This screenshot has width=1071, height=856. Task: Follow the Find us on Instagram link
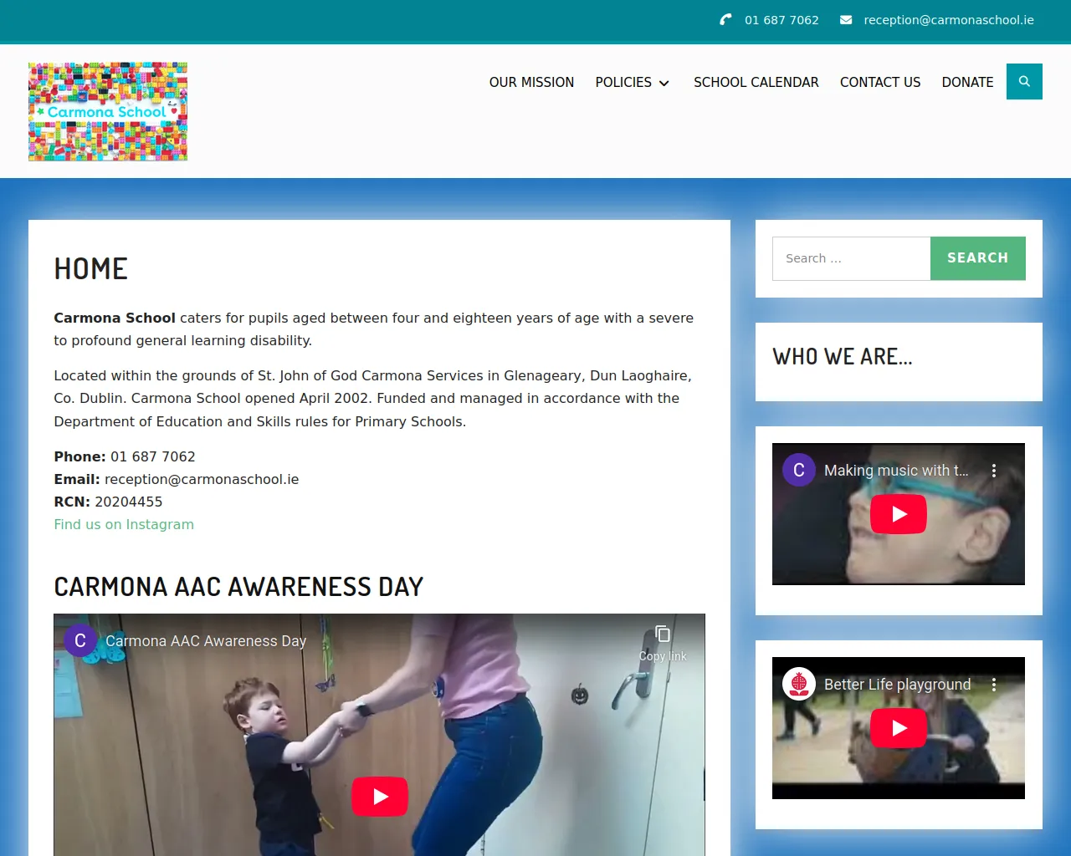[x=124, y=524]
